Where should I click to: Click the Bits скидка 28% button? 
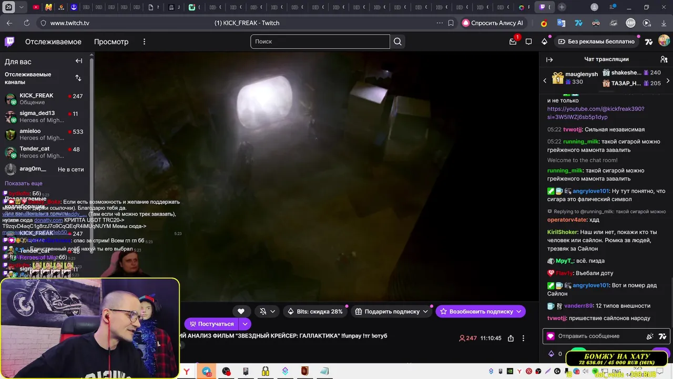(315, 312)
